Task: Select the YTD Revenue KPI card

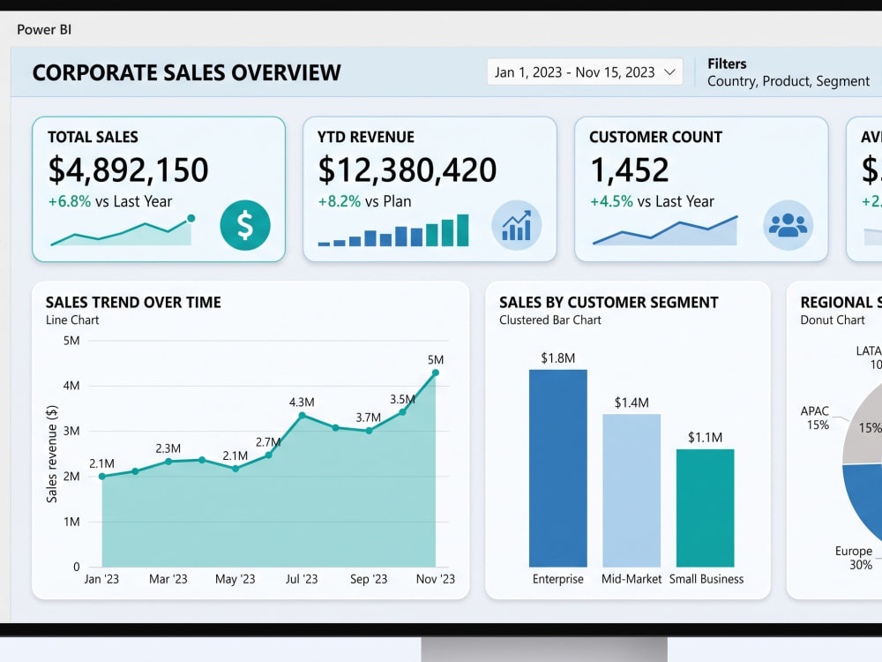Action: pyautogui.click(x=430, y=189)
